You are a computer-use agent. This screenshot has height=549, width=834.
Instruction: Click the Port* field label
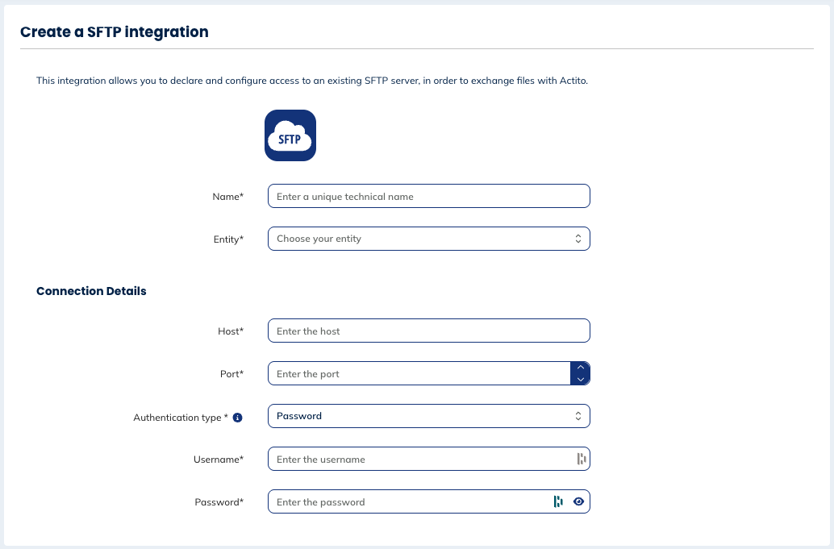click(230, 373)
